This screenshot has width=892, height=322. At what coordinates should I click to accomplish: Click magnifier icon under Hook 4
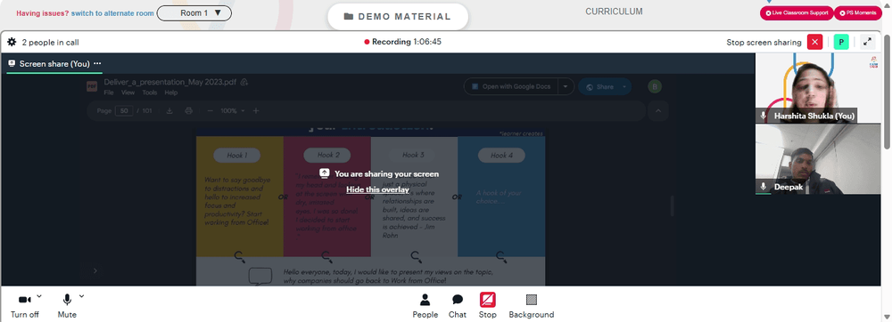[501, 257]
